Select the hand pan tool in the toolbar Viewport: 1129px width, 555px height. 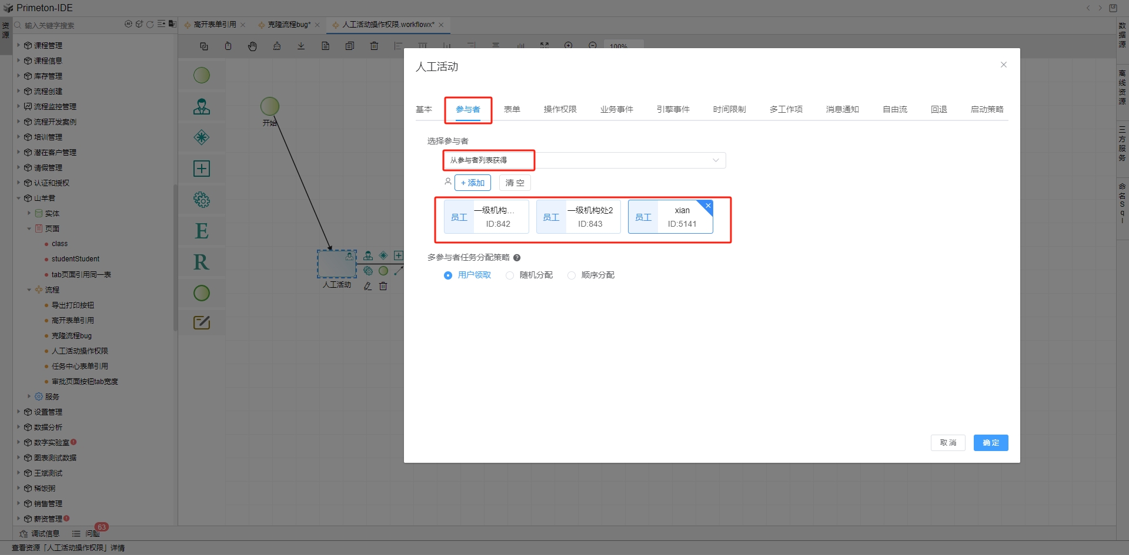point(252,46)
